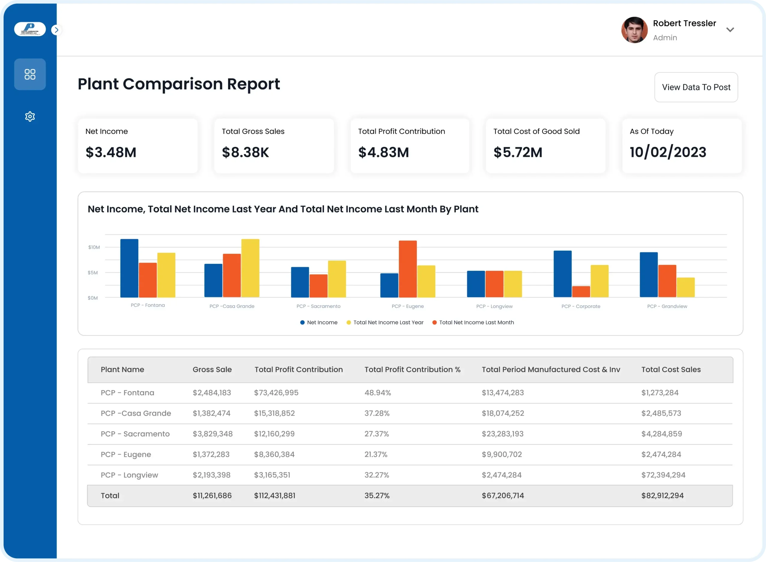Click the orange bar for PCP - Longview
Screen dimensions: 766x562
tap(495, 284)
